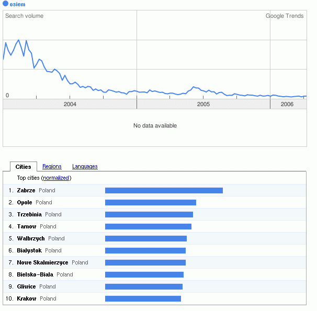Open the Languages tab
This screenshot has width=317, height=311.
85,167
